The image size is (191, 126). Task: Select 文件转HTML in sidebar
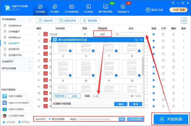17,55
